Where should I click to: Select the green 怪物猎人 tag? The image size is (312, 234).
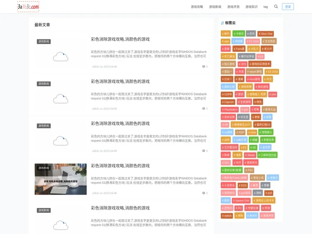[x=266, y=132]
